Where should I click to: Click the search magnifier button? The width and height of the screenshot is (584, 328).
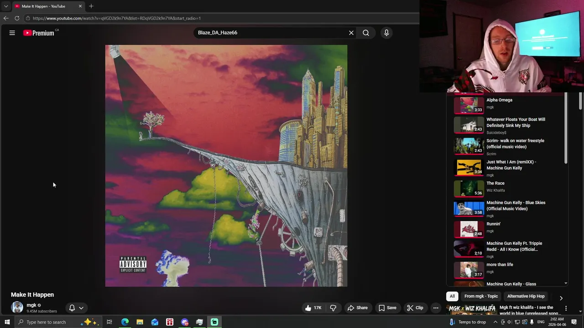tap(366, 33)
